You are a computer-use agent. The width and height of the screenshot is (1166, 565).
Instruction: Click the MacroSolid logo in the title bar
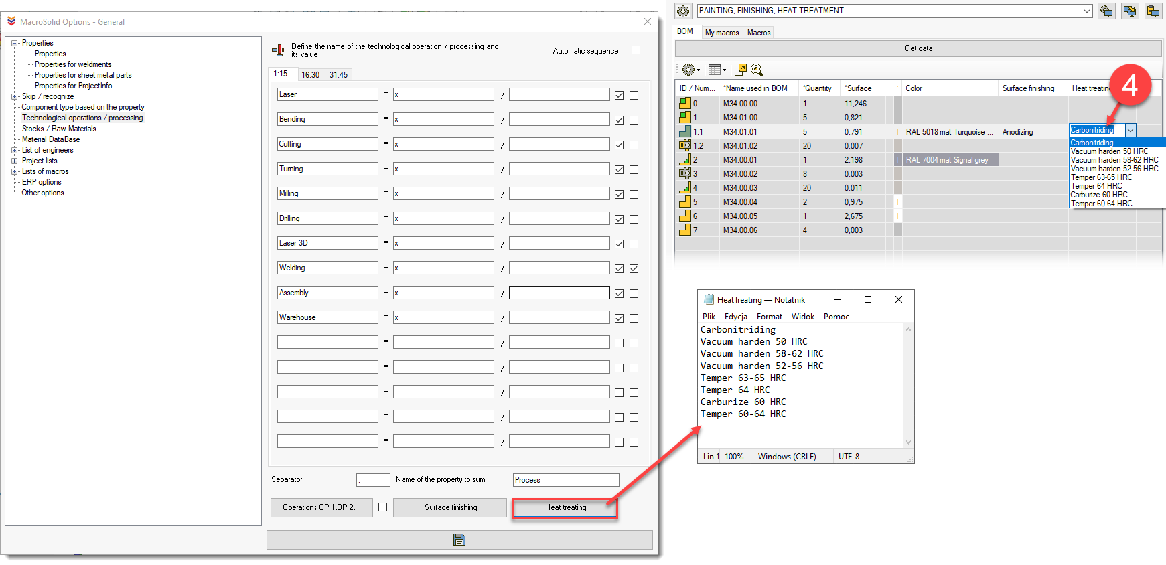pyautogui.click(x=11, y=21)
